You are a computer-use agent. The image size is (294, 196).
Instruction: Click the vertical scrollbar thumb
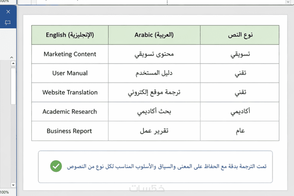tap(13, 86)
